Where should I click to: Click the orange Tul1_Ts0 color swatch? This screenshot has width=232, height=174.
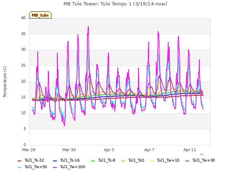[x=123, y=161]
